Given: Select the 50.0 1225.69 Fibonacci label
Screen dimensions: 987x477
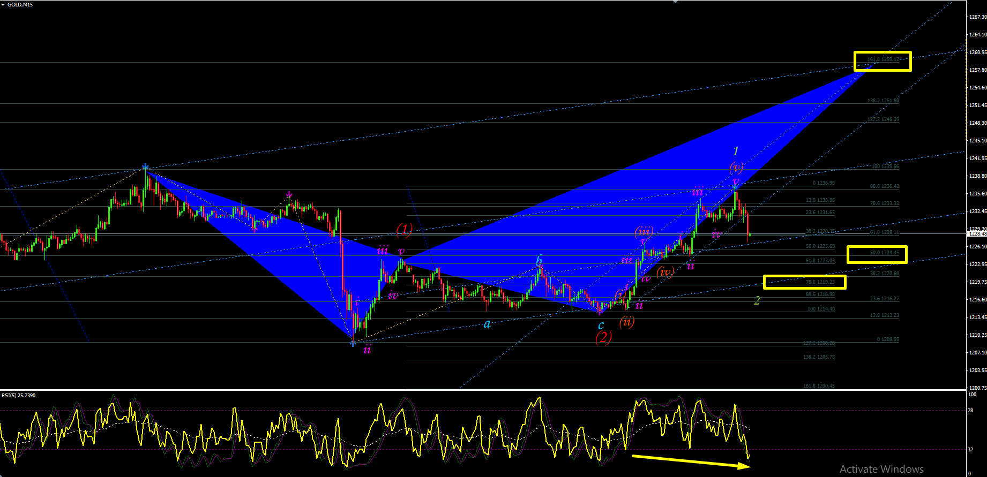Looking at the screenshot, I should [820, 246].
